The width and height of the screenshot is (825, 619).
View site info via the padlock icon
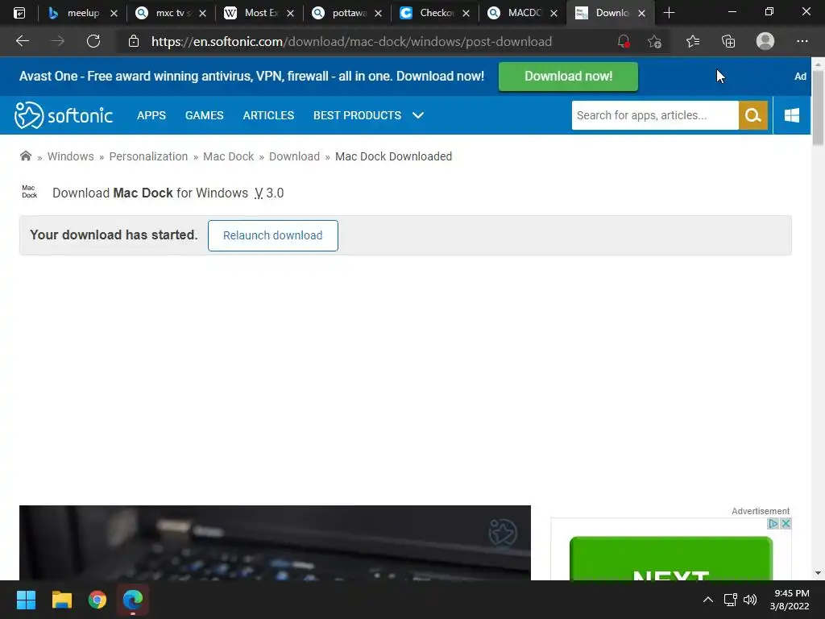point(134,41)
